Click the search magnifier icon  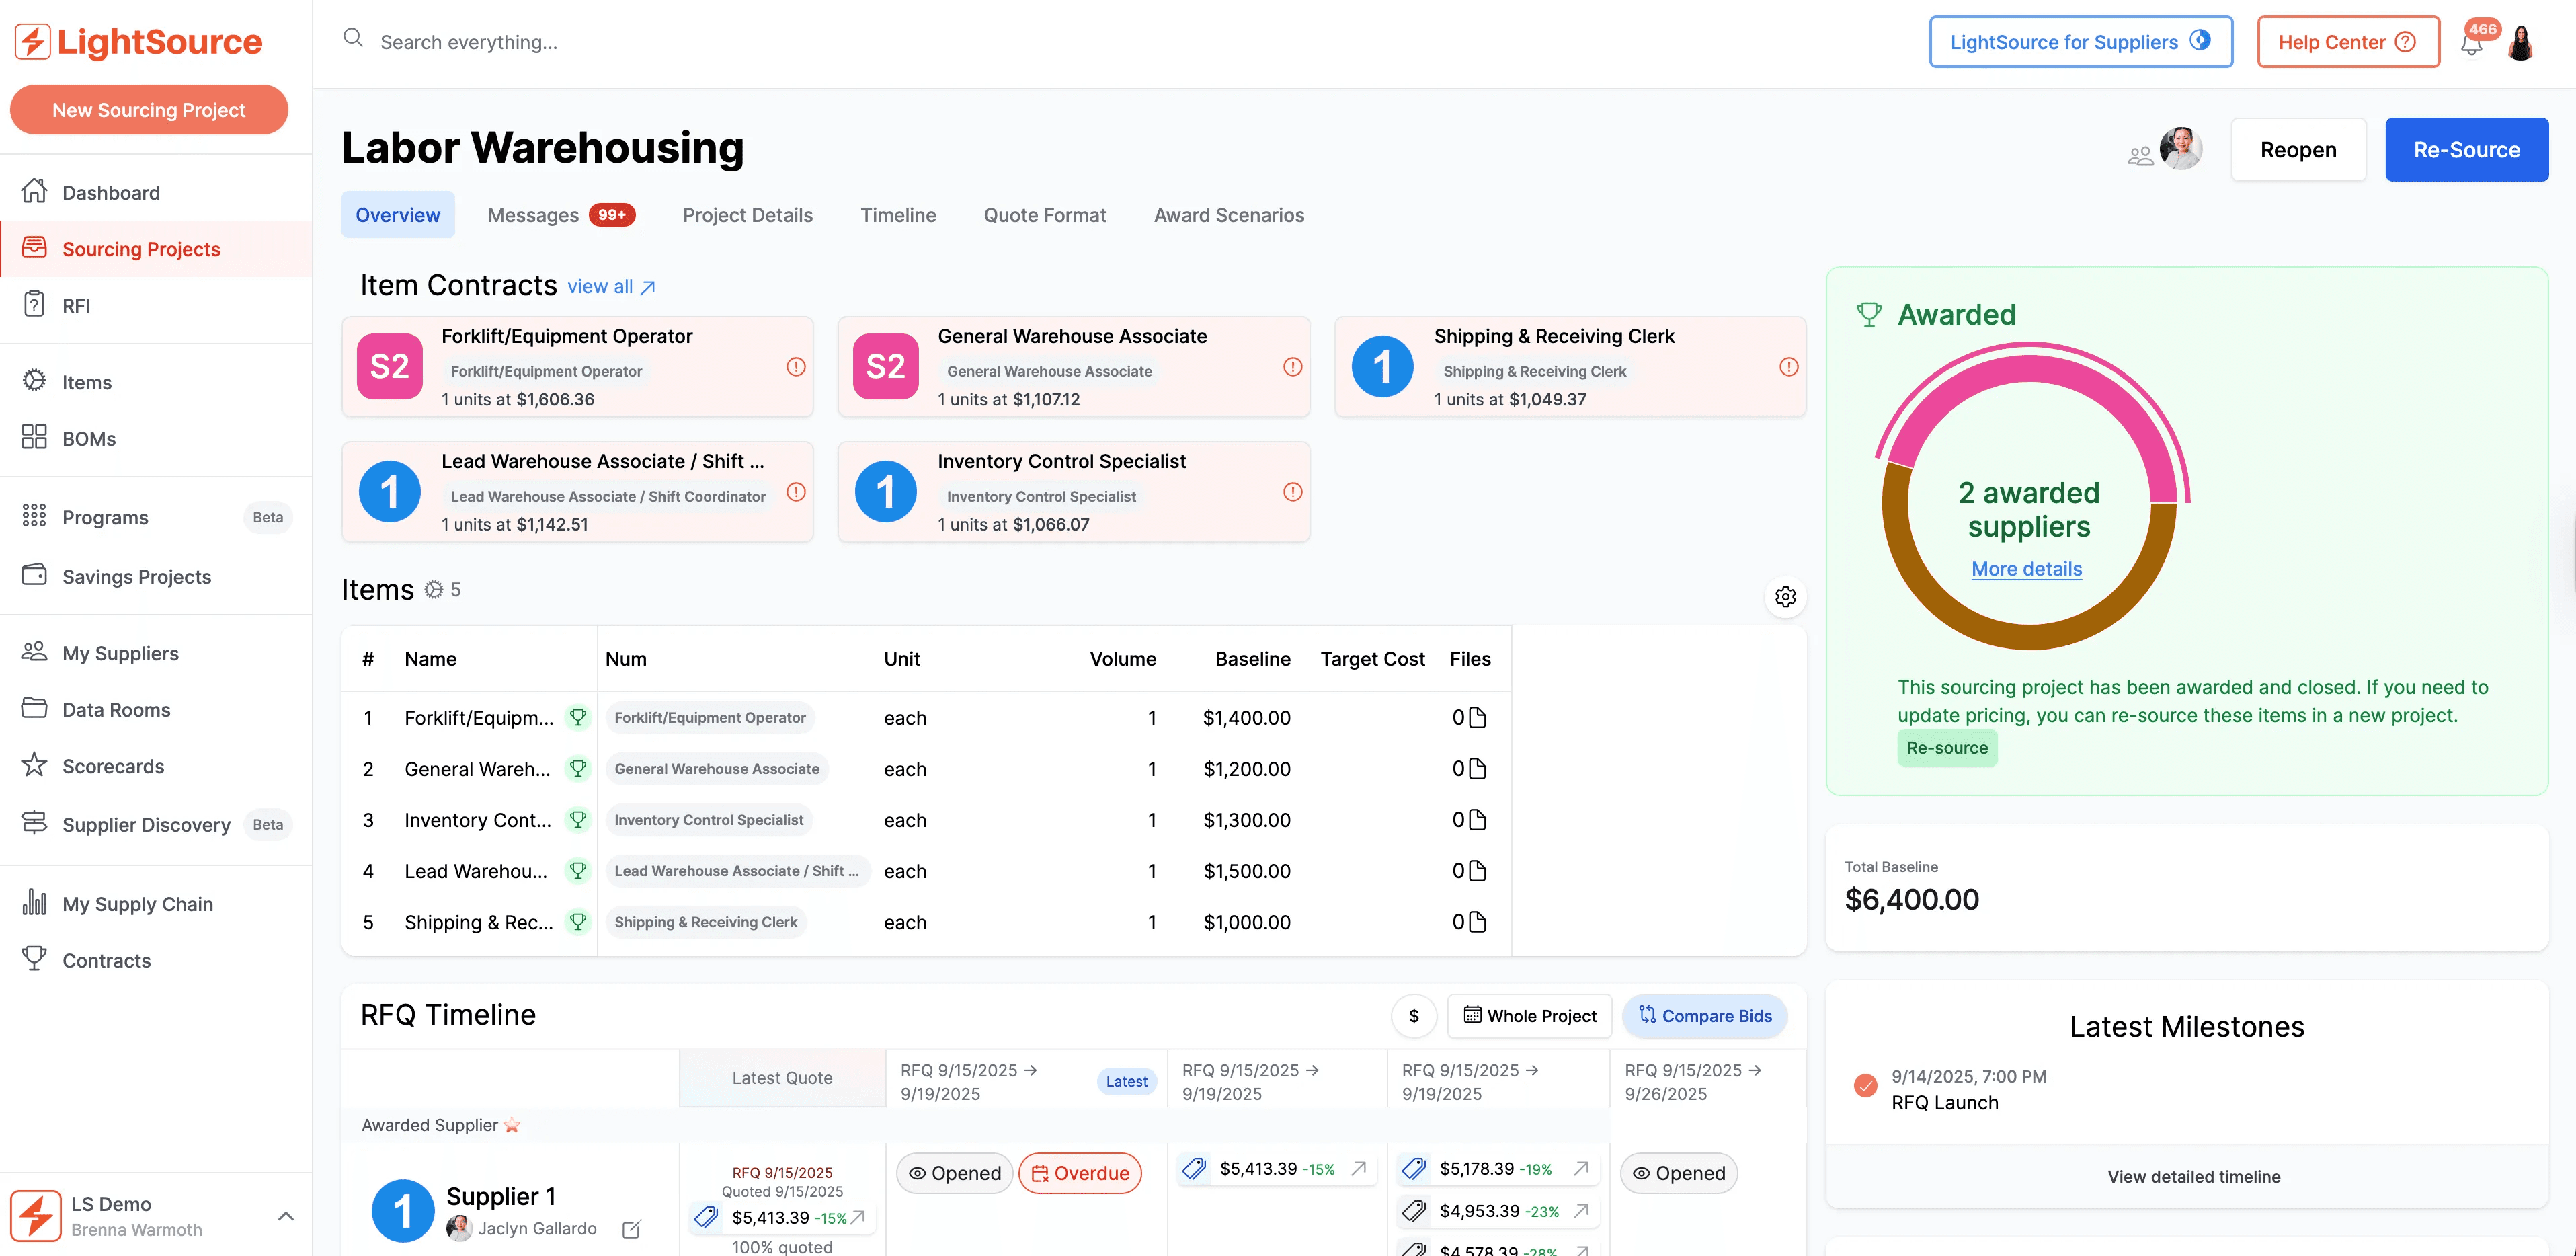[x=353, y=39]
